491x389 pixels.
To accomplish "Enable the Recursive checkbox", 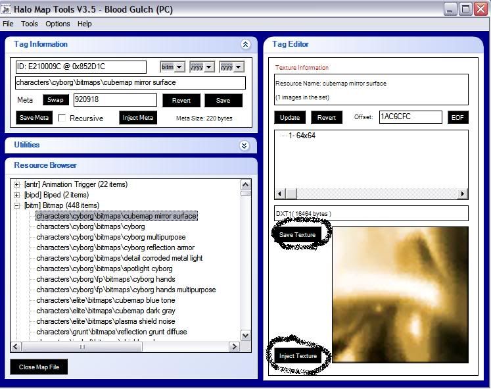I will coord(62,118).
